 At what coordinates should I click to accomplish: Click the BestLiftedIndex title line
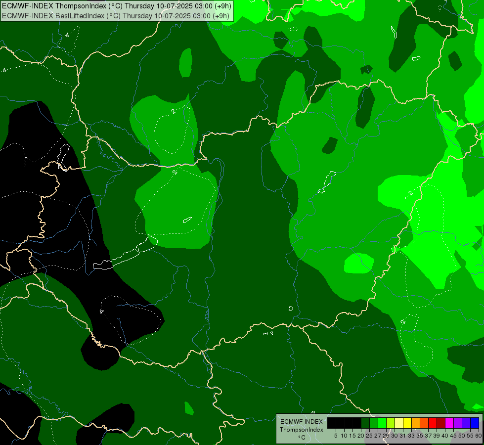pyautogui.click(x=116, y=16)
